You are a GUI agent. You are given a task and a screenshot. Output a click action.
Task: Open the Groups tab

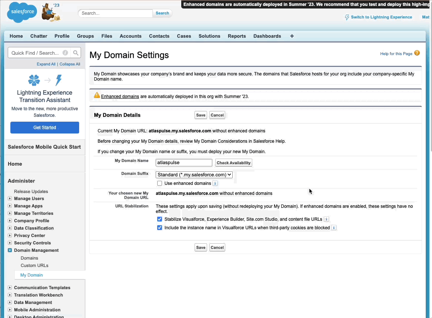click(x=85, y=36)
